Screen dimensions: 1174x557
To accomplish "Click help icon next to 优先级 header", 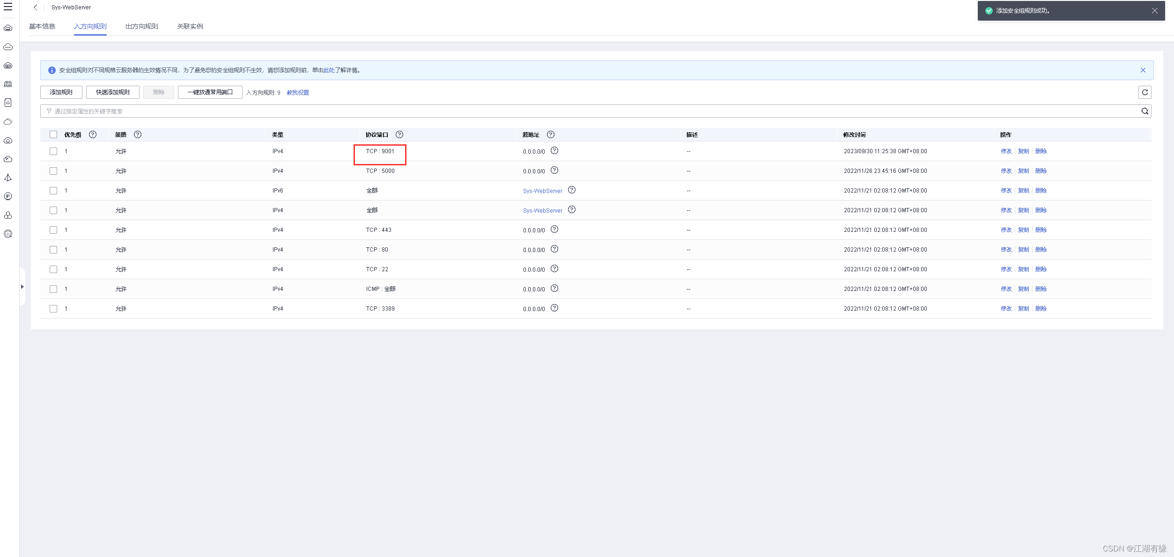I will 93,134.
